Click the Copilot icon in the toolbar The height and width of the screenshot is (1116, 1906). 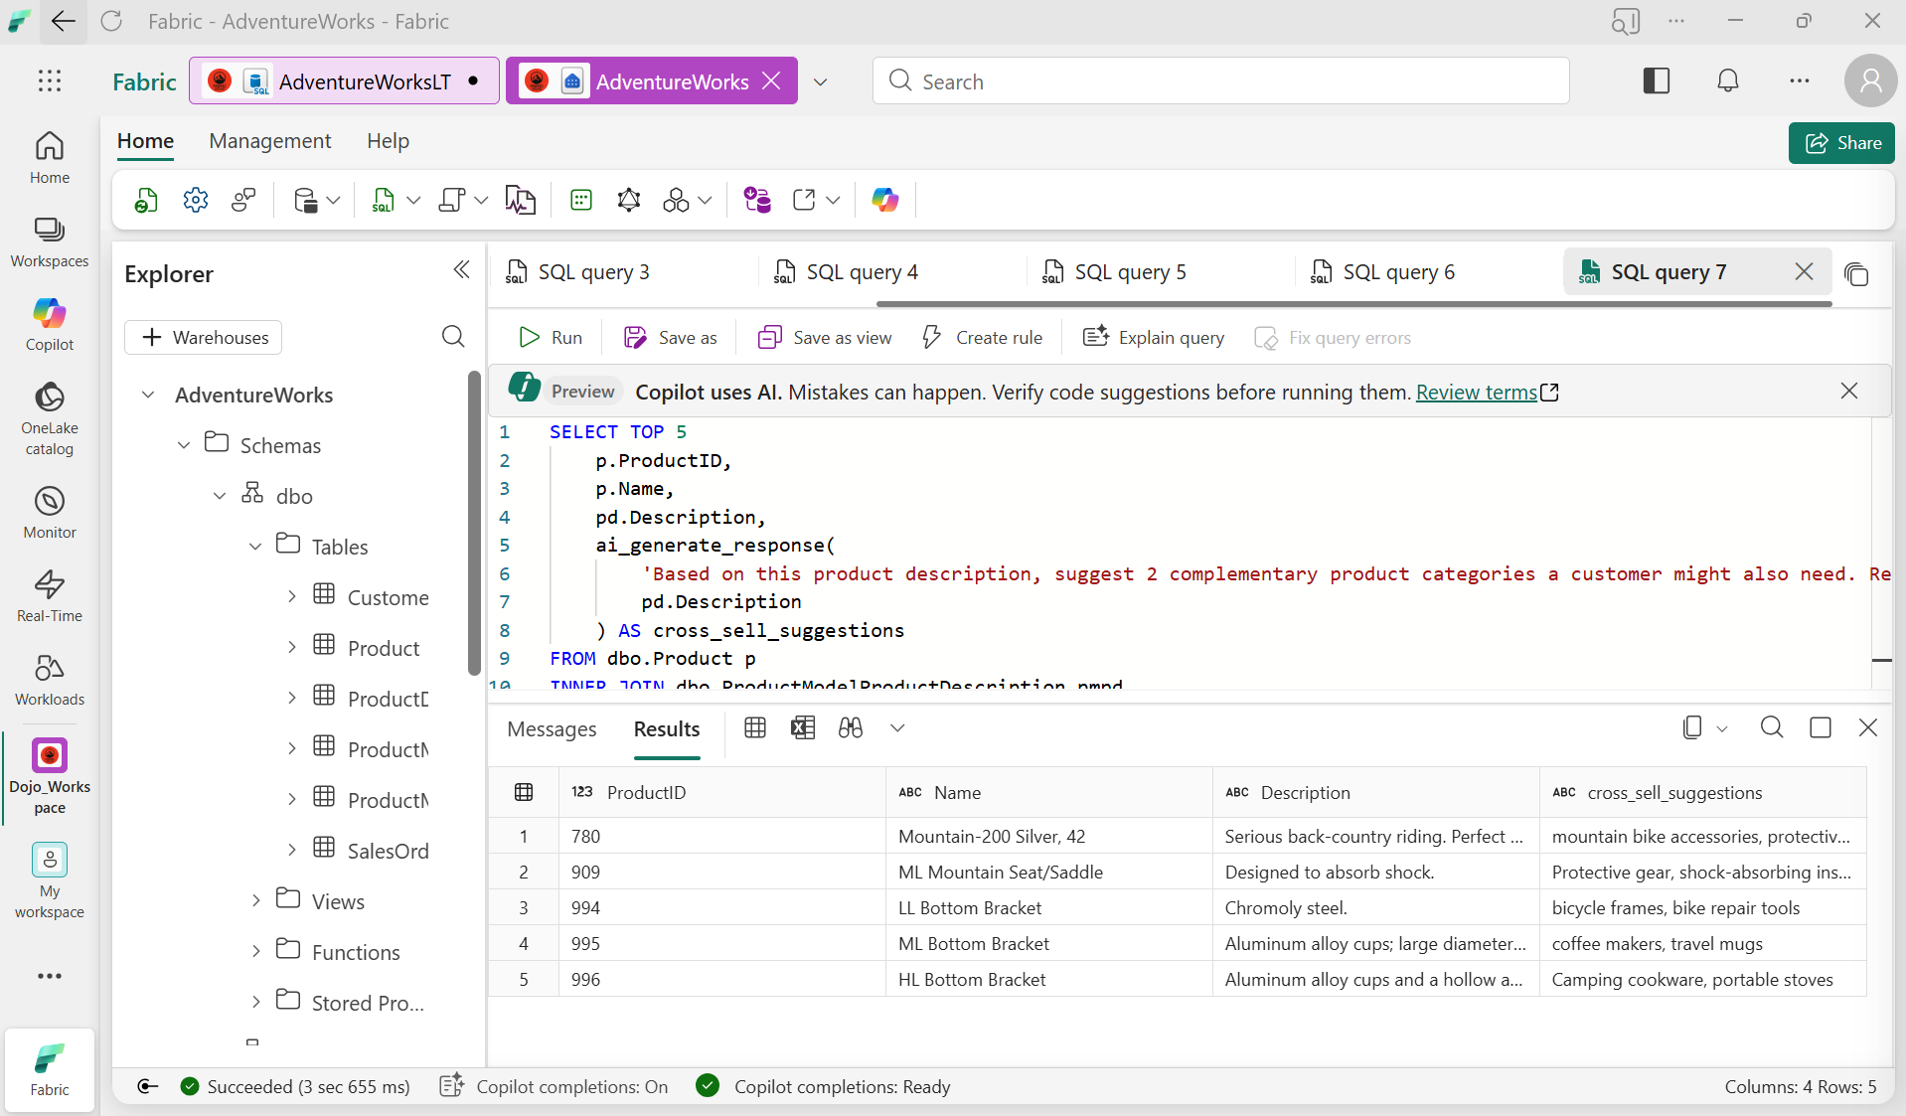pyautogui.click(x=884, y=201)
